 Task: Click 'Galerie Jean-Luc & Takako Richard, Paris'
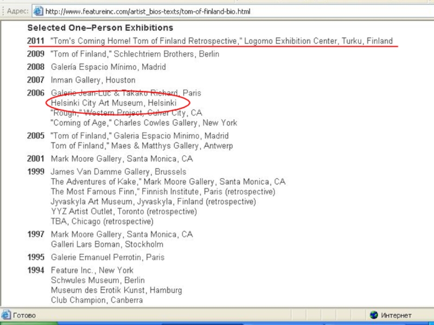[126, 93]
